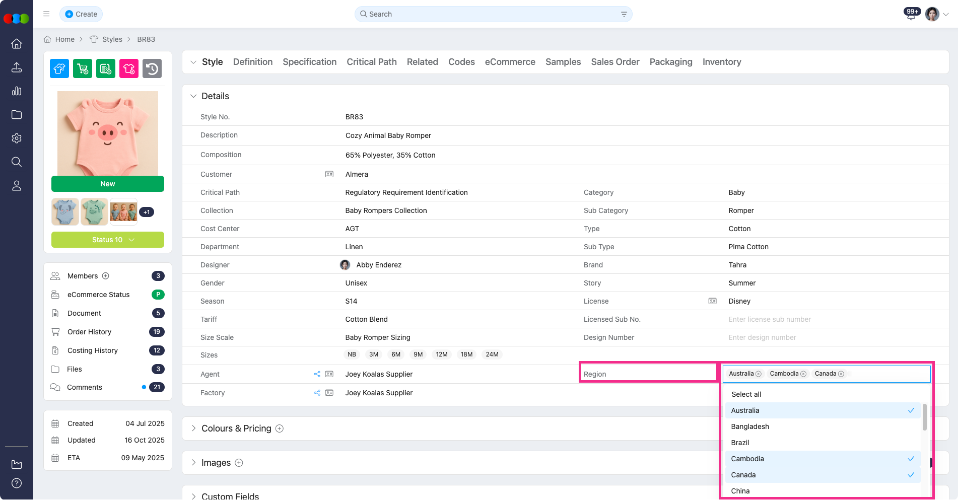958x500 pixels.
Task: Open the analytics bar chart sidebar icon
Action: (x=17, y=91)
